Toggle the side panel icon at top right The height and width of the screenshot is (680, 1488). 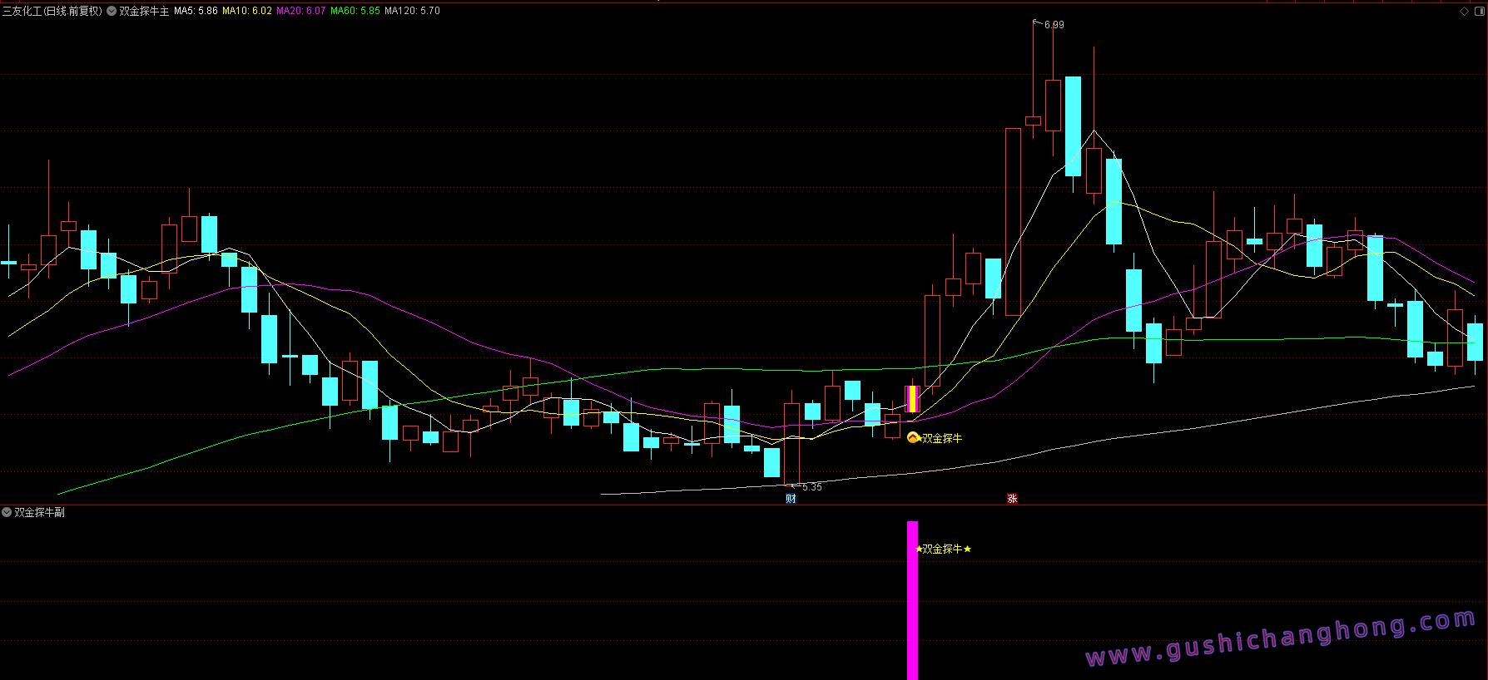coord(1480,11)
